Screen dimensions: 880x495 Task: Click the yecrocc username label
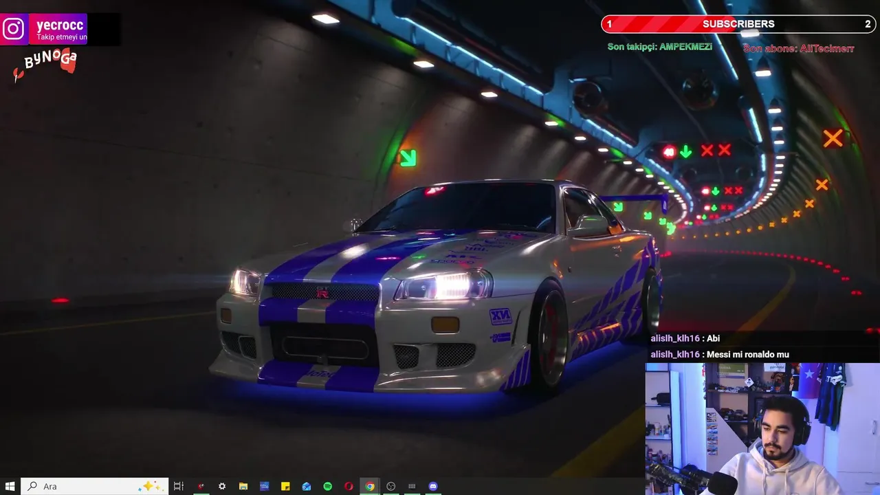click(60, 25)
